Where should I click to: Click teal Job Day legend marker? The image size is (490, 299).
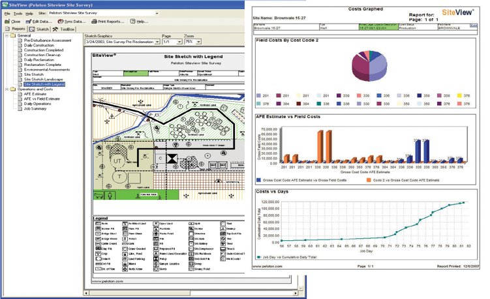click(x=259, y=257)
